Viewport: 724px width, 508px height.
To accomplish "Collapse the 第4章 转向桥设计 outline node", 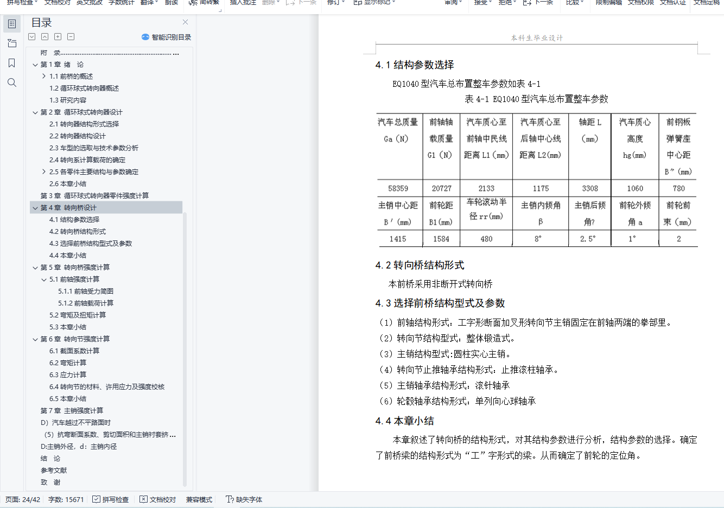I will tap(35, 208).
